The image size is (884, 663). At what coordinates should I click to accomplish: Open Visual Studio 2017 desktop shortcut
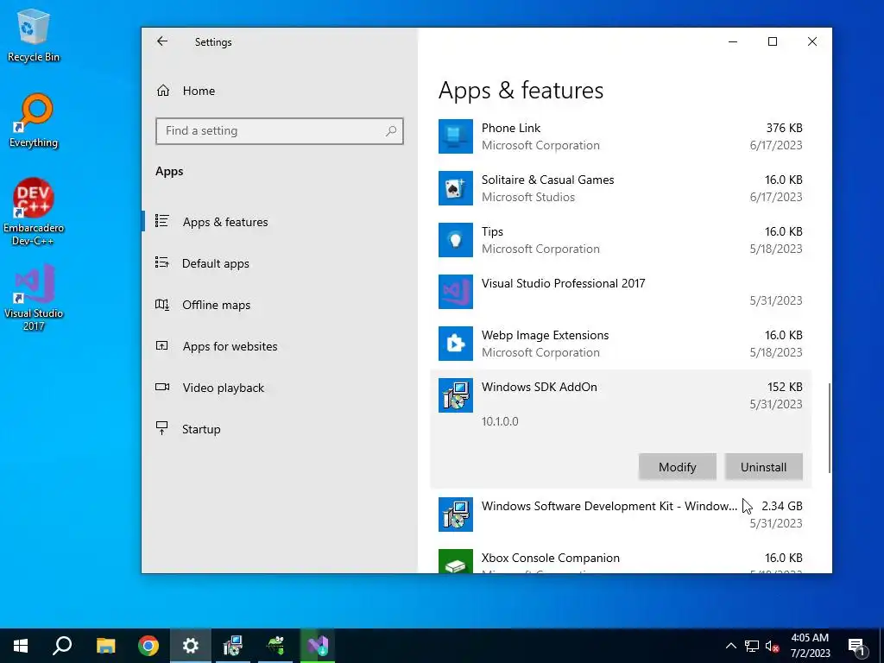pos(34,297)
